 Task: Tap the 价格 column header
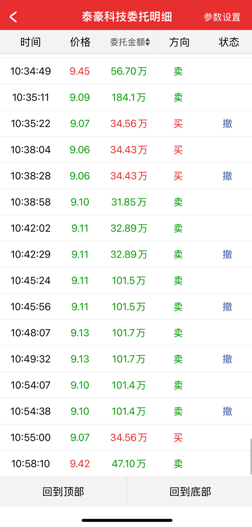point(80,42)
